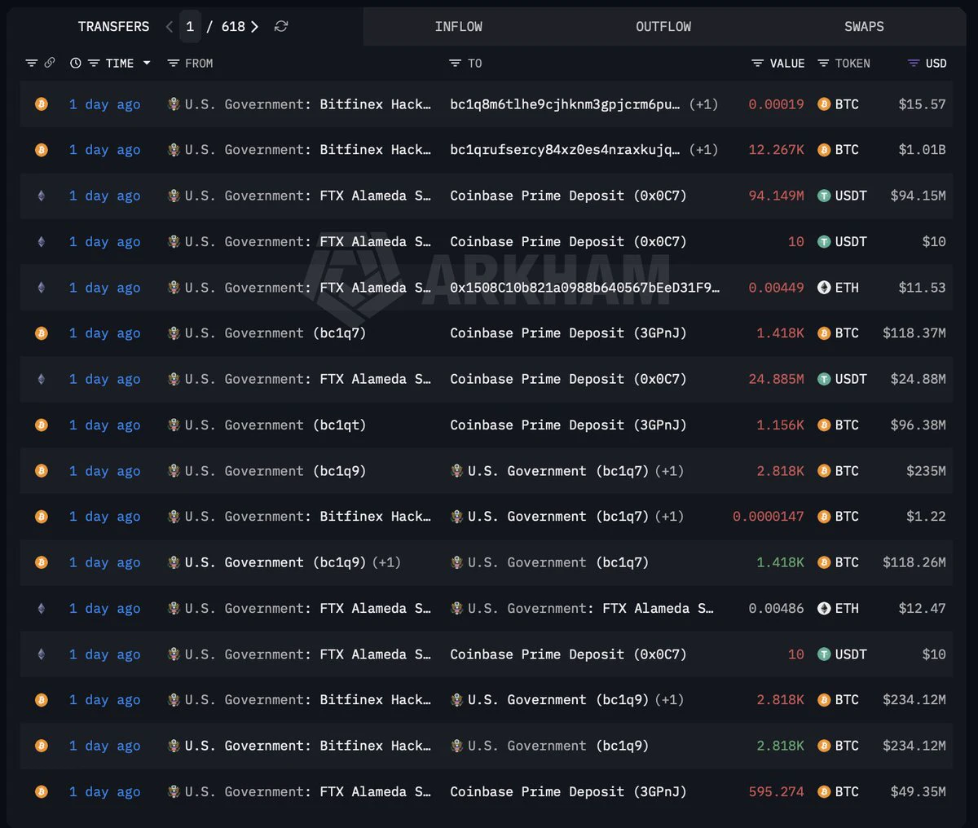This screenshot has width=978, height=828.
Task: Open 0x1508C10b821a0988b640567bEeD31F9 address link
Action: (585, 288)
